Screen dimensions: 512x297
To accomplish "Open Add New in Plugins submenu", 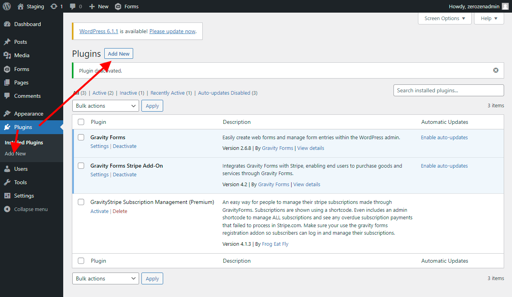I will [x=15, y=153].
